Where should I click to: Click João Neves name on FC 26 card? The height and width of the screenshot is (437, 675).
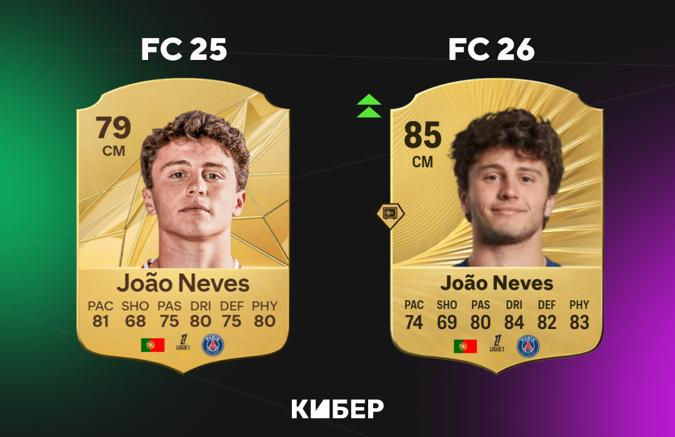496,283
